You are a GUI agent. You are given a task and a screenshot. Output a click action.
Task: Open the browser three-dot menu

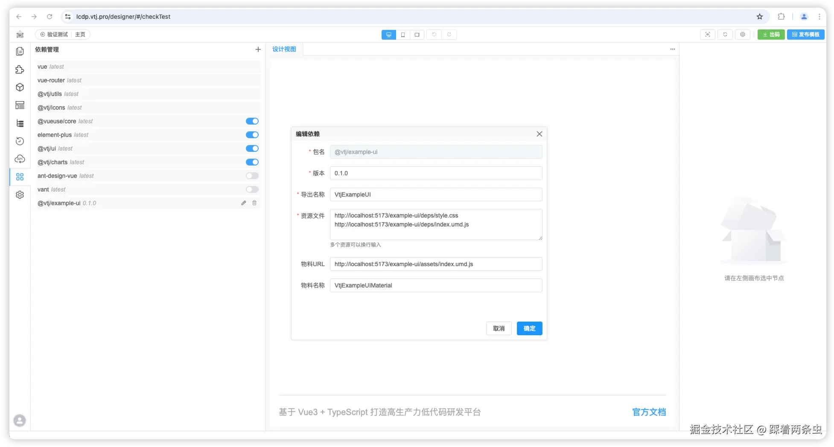[819, 17]
